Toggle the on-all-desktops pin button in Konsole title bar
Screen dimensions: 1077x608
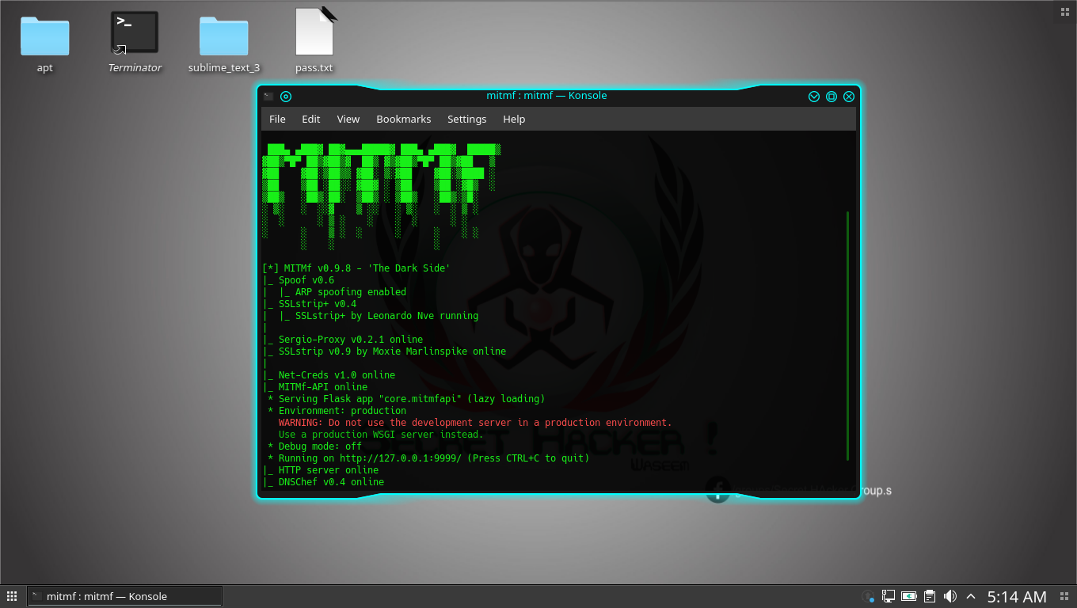click(286, 97)
